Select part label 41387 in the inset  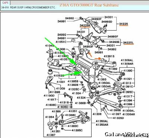(51, 135)
